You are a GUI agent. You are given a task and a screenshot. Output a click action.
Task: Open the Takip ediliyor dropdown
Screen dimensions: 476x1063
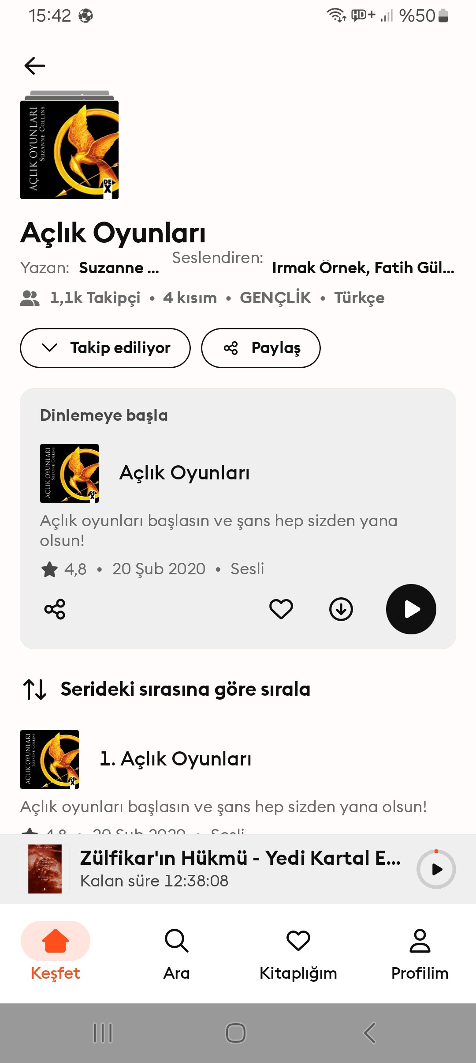[x=105, y=348]
